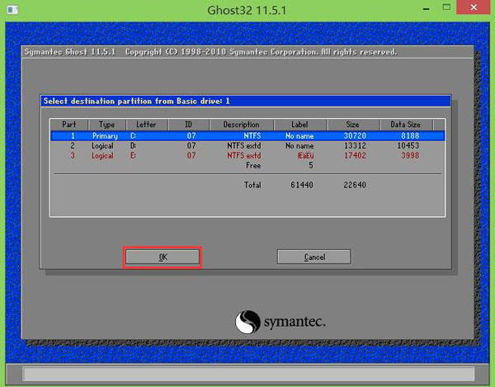Screen dimensions: 495x387
Task: Click NTFS extd description in the E: row
Action: pos(244,155)
